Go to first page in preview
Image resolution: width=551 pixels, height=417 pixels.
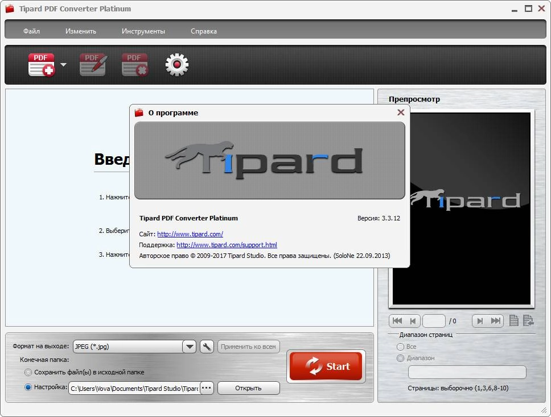pyautogui.click(x=397, y=320)
